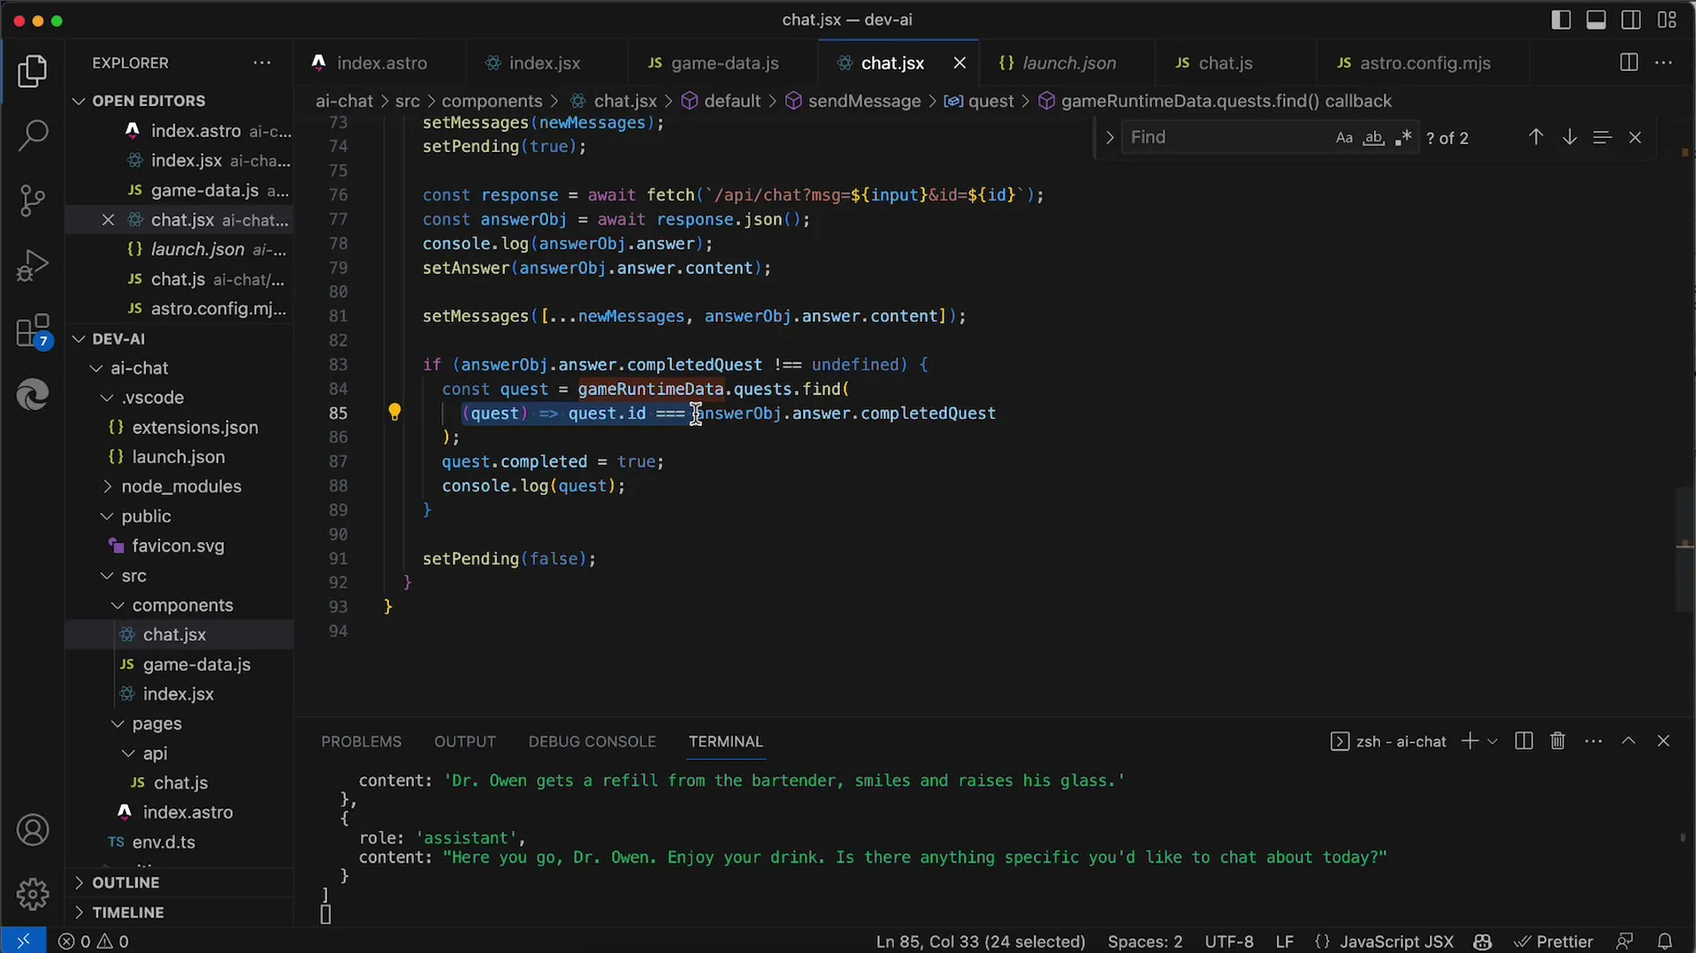Image resolution: width=1696 pixels, height=953 pixels.
Task: Click the editor minimap scrollbar slider
Action: click(1685, 548)
